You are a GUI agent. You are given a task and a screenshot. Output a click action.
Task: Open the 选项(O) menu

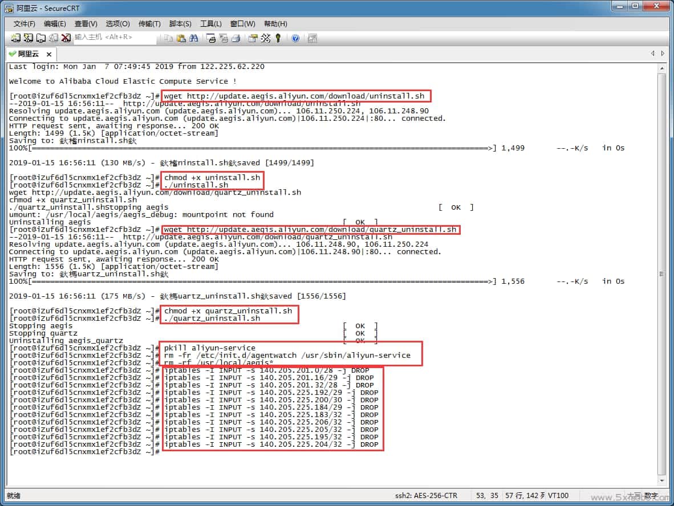pos(117,24)
